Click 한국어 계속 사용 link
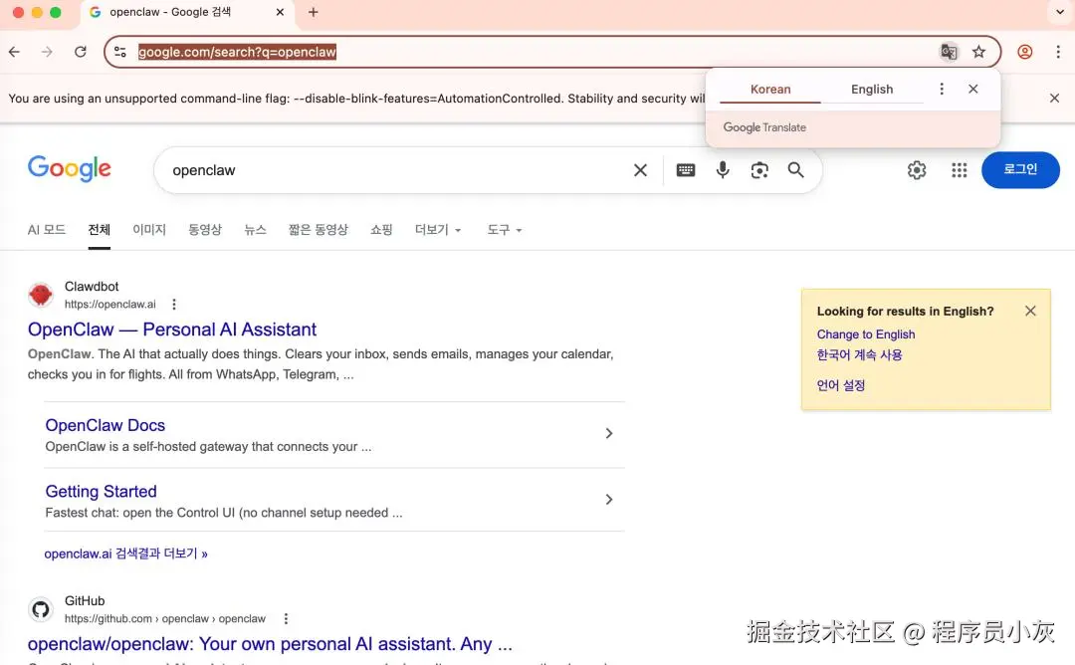This screenshot has height=665, width=1075. [x=859, y=354]
